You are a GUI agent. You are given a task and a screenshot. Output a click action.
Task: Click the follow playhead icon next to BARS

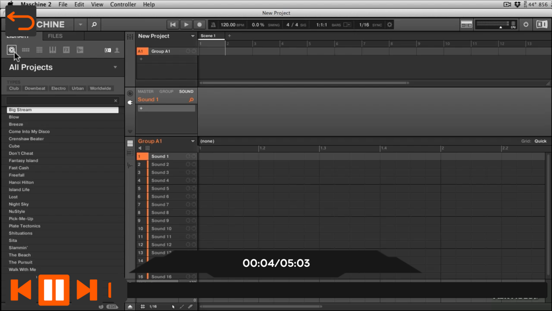point(347,25)
